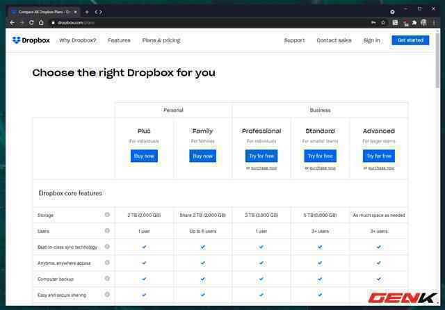Click the Up to 6 users cell

click(202, 231)
